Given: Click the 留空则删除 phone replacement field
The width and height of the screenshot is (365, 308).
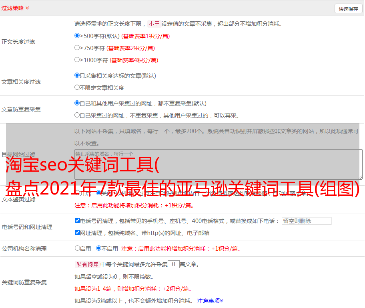Looking at the screenshot, I should point(306,221).
